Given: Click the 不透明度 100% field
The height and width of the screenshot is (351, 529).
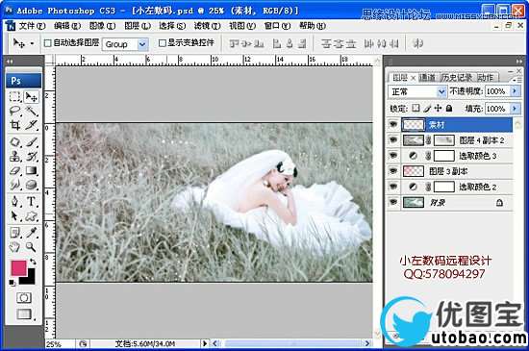Looking at the screenshot, I should 497,91.
